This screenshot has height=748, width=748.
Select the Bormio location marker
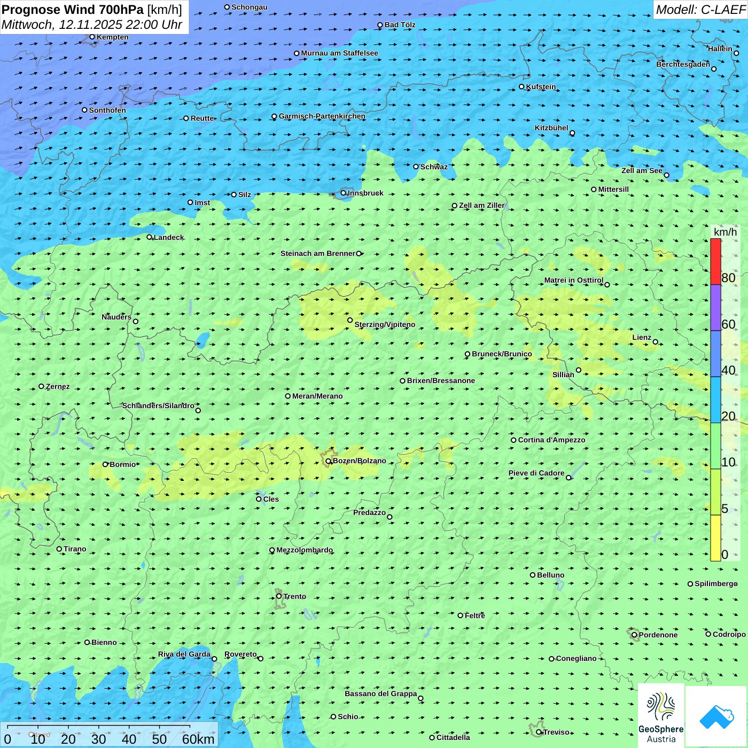[x=105, y=464]
